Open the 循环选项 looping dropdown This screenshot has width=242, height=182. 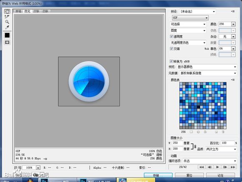[210, 161]
